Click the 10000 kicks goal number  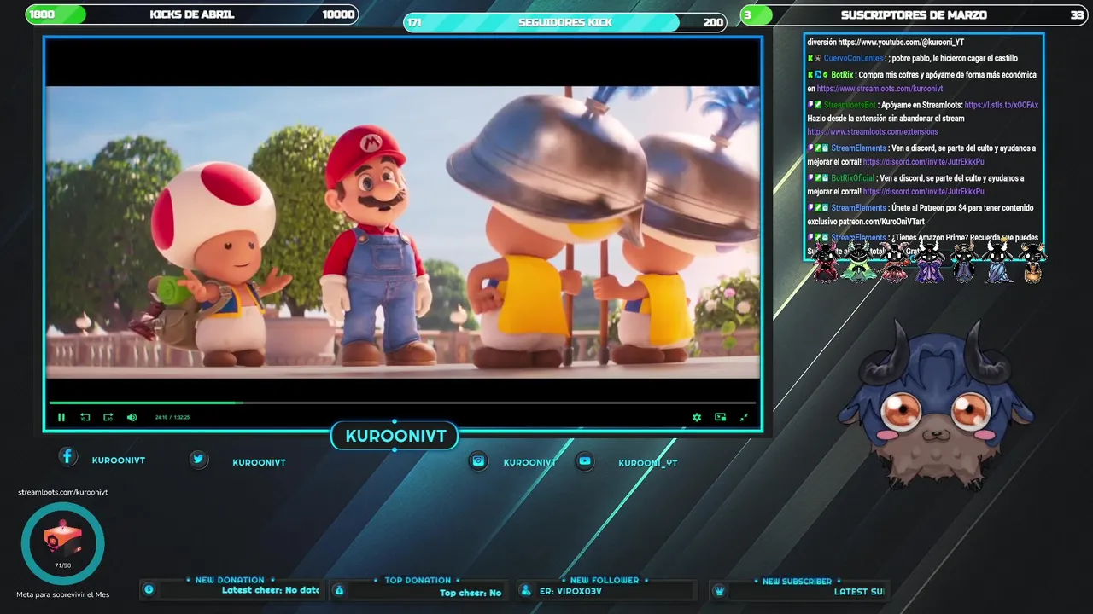(338, 14)
